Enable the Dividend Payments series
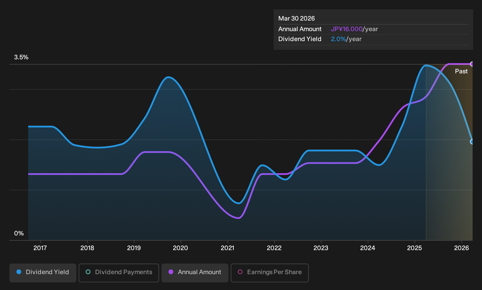The image size is (482, 290). click(x=119, y=273)
